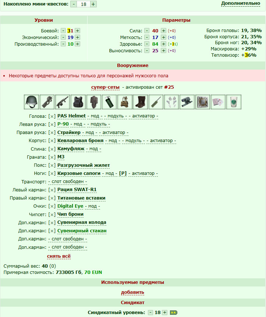Select the Digital Eye goggles icon
The image size is (266, 317).
pos(187,102)
